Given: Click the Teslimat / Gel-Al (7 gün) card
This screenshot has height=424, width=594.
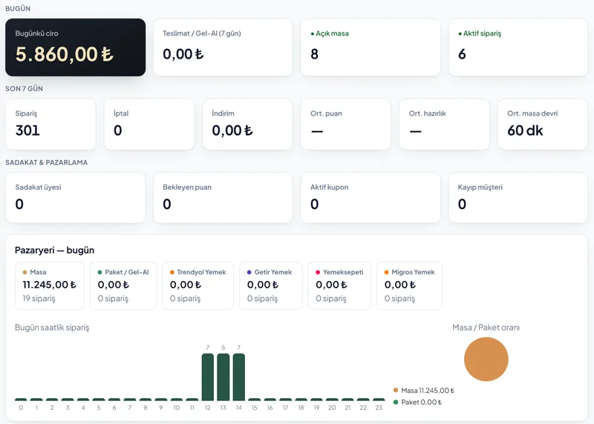Looking at the screenshot, I should [x=223, y=47].
